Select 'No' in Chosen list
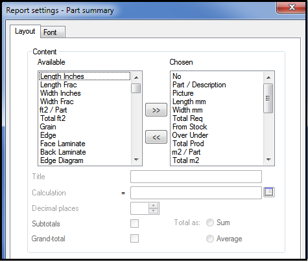Image resolution: width=308 pixels, height=262 pixels. [217, 76]
